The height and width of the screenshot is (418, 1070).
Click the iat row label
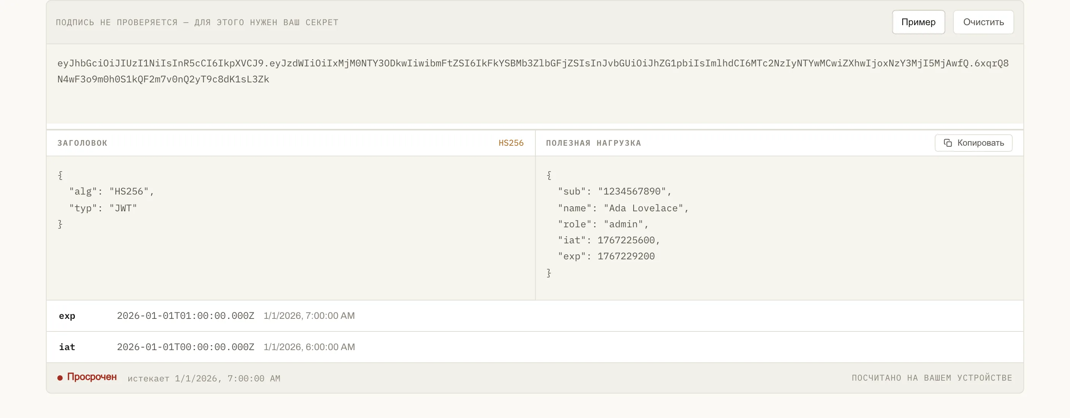67,347
